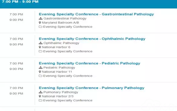Viewport: 177px width, 111px height.
Task: Select the National Harbor 6 location text
Action: pos(56,47)
